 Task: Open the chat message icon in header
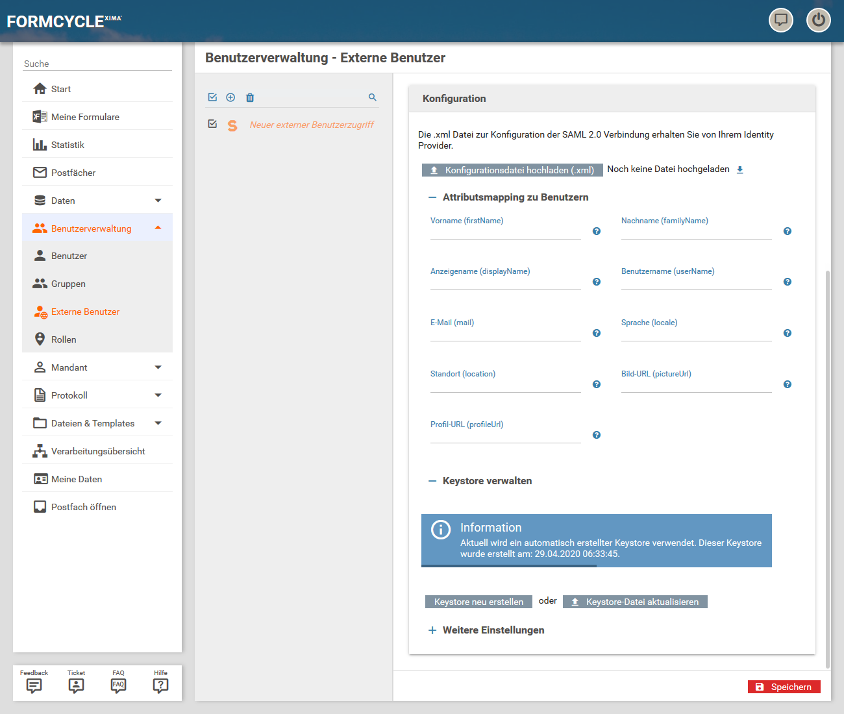780,20
